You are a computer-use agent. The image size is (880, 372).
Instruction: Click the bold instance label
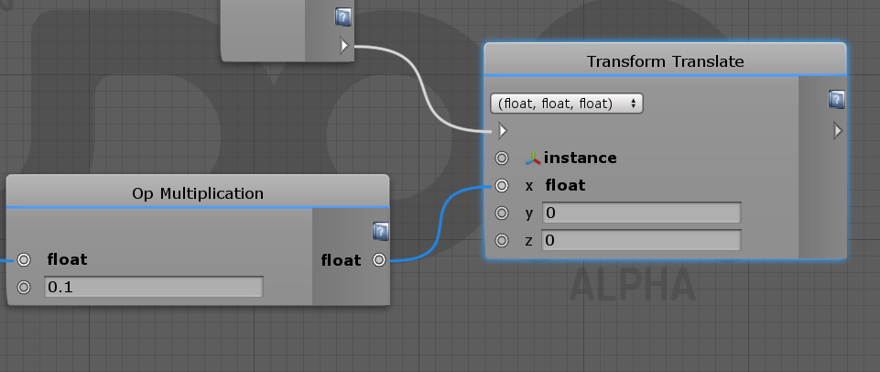coord(580,158)
